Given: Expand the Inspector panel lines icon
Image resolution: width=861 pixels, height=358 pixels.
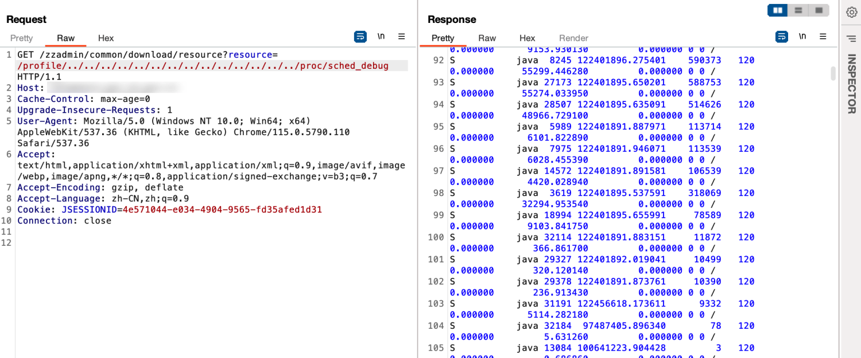Looking at the screenshot, I should [851, 38].
